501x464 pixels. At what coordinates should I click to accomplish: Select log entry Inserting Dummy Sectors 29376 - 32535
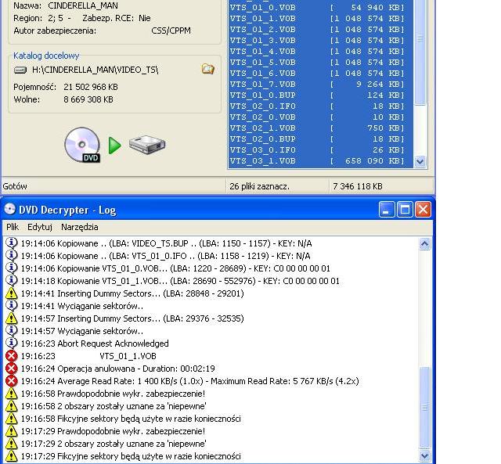[x=132, y=318]
